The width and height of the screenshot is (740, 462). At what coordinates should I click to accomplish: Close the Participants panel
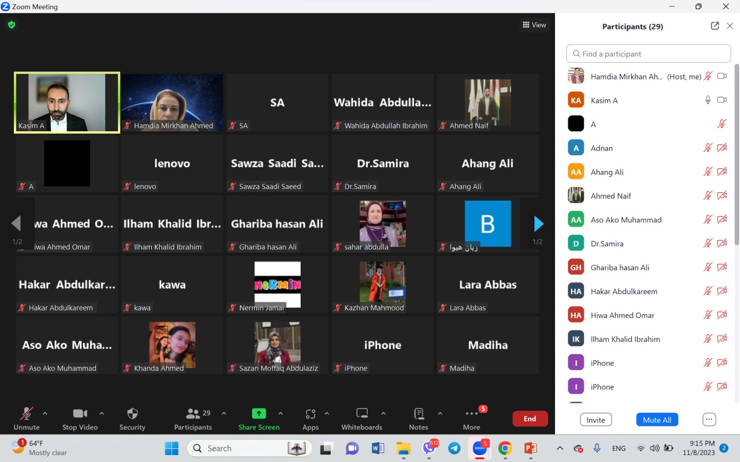click(730, 26)
